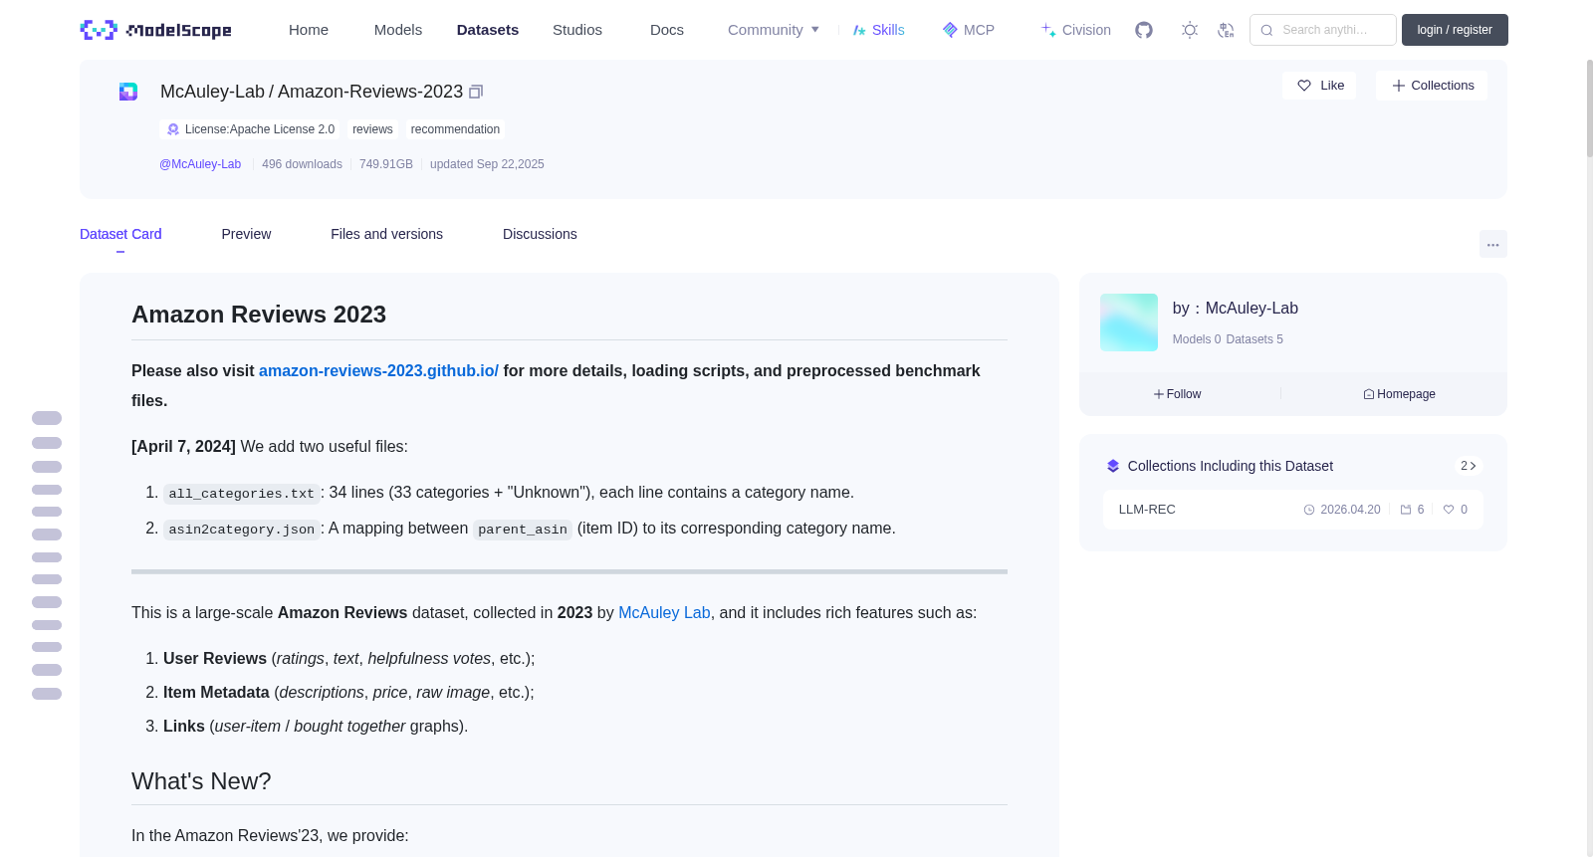Screen dimensions: 1593x857
Task: Expand collections list via the 2 chevron
Action: pyautogui.click(x=1468, y=466)
